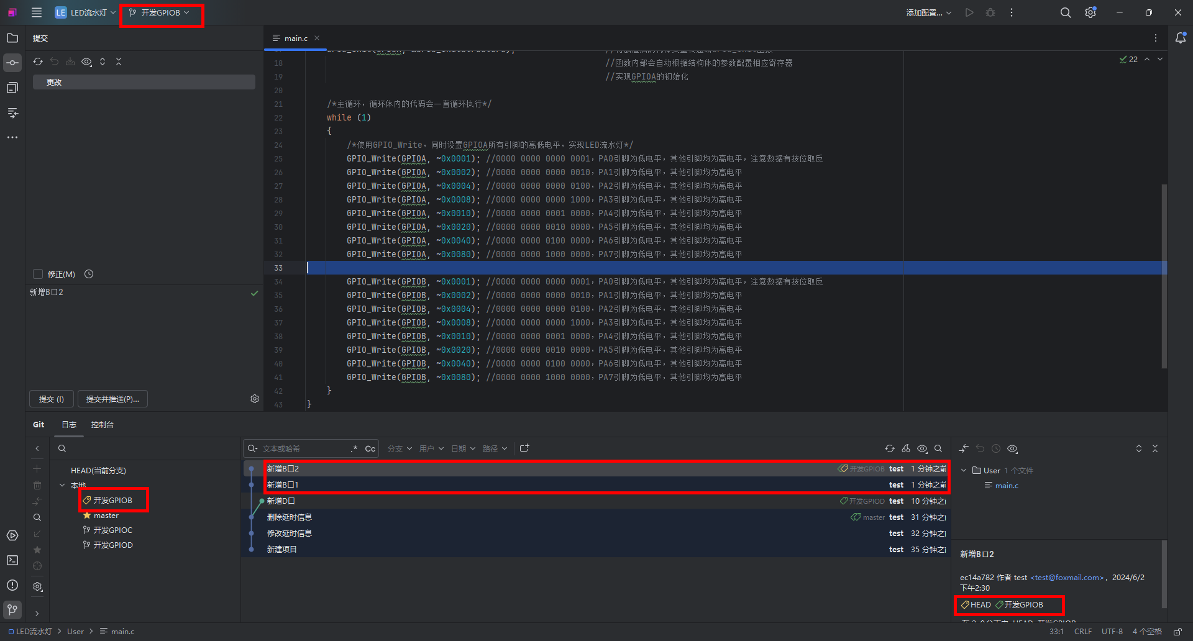Open the notifications bell icon
This screenshot has width=1193, height=641.
pyautogui.click(x=1181, y=38)
